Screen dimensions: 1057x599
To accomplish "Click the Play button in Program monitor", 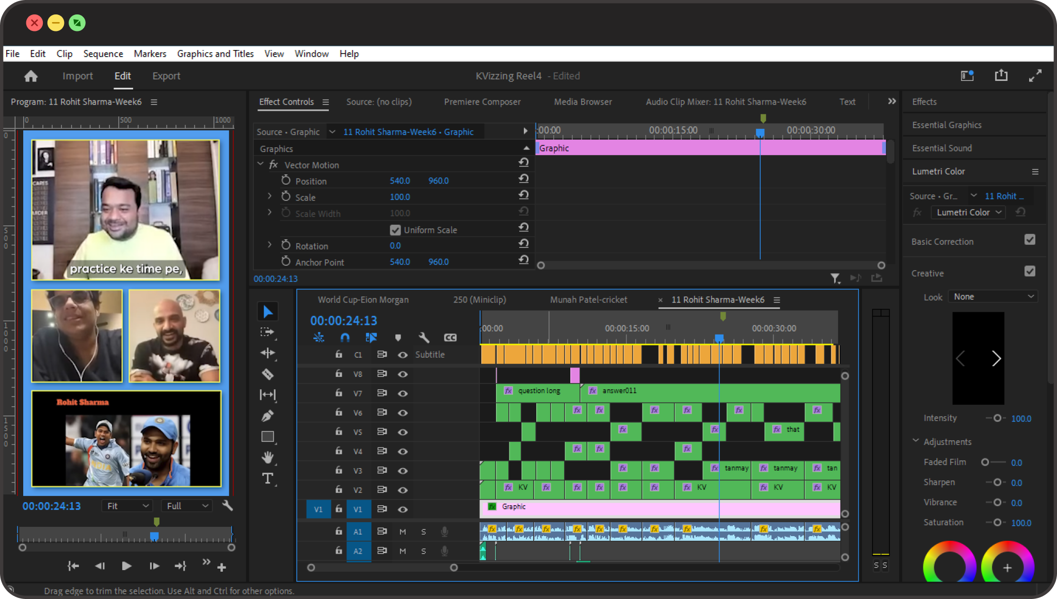I will tap(126, 566).
